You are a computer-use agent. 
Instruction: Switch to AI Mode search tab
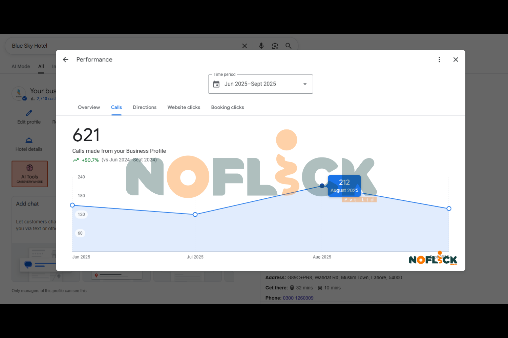[x=21, y=67]
